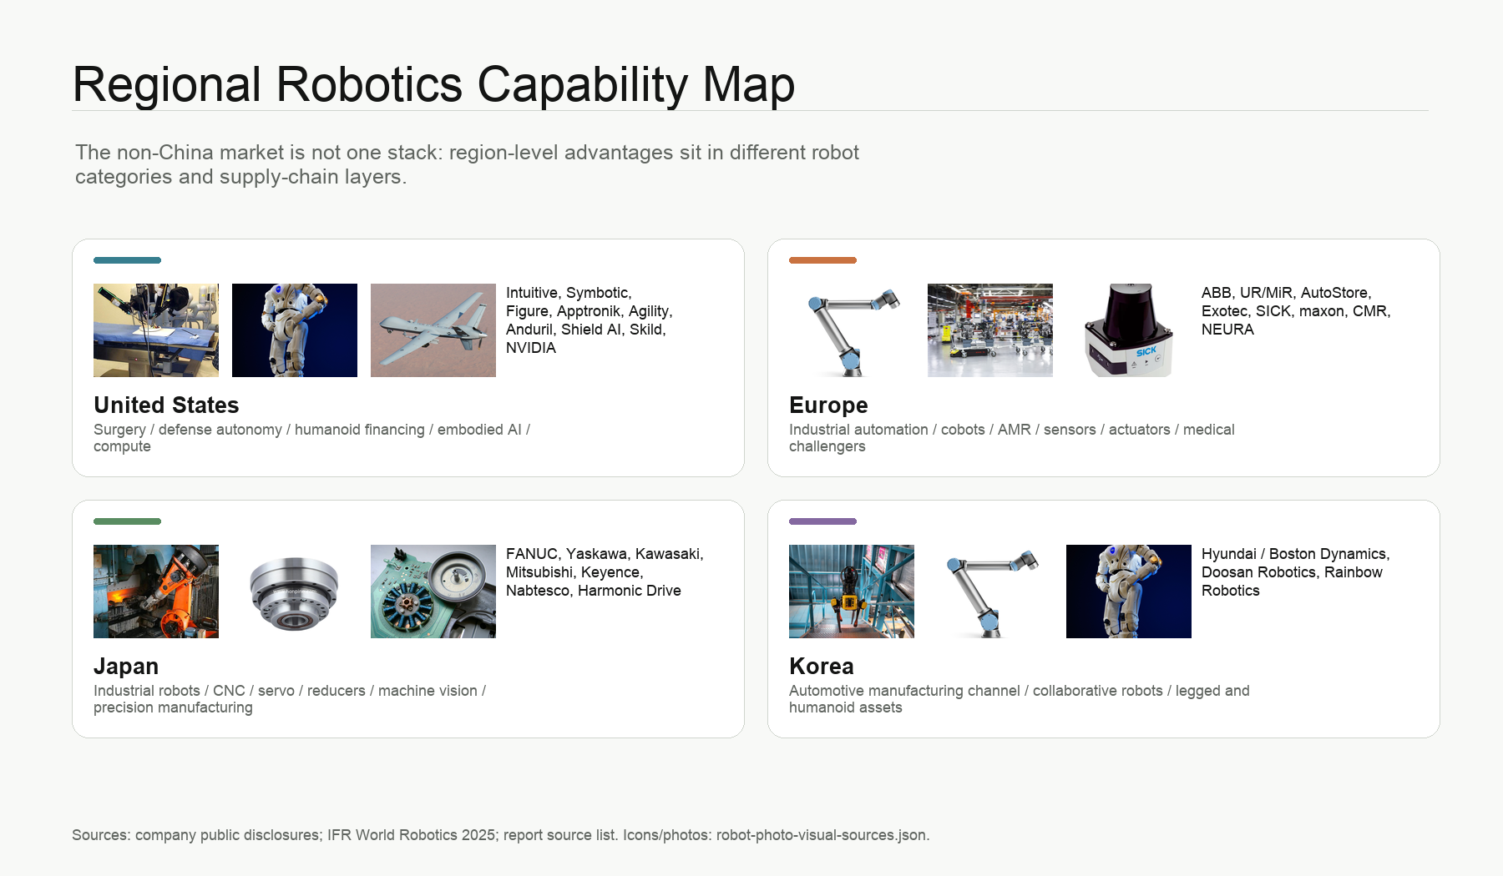
Task: Click the orange accent bar in Europe card
Action: pyautogui.click(x=822, y=260)
